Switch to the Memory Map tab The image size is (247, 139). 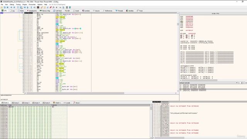click(45, 11)
